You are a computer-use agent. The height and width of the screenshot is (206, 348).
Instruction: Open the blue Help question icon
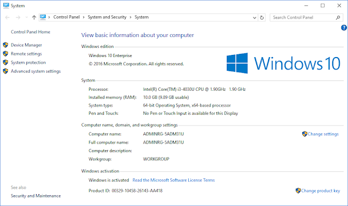point(344,28)
